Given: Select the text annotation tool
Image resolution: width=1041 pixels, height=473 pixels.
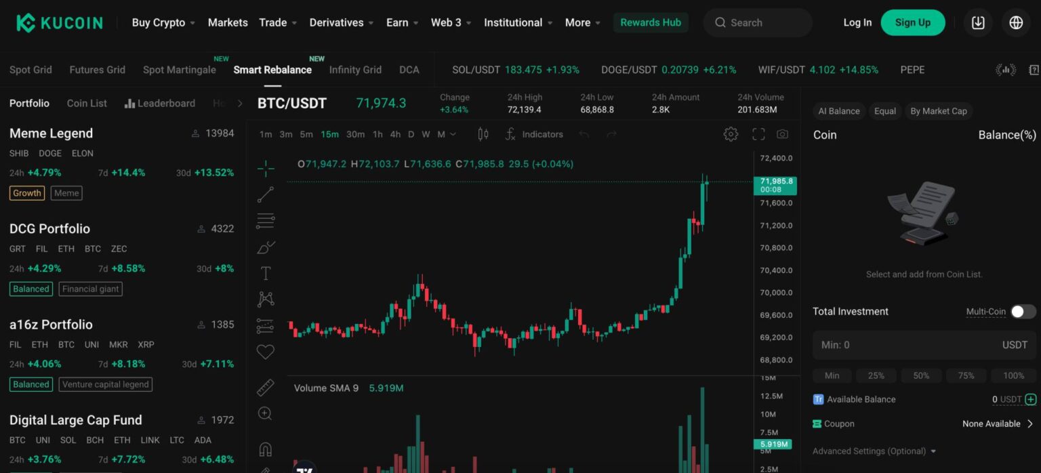Looking at the screenshot, I should [264, 273].
